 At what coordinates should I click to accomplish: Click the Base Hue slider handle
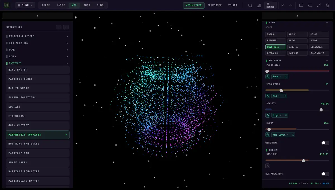(x=303, y=161)
